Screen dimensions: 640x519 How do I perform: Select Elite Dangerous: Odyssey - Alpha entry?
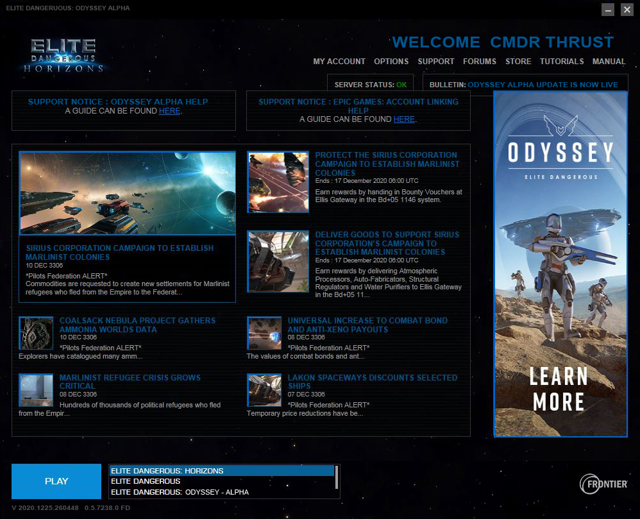[222, 492]
